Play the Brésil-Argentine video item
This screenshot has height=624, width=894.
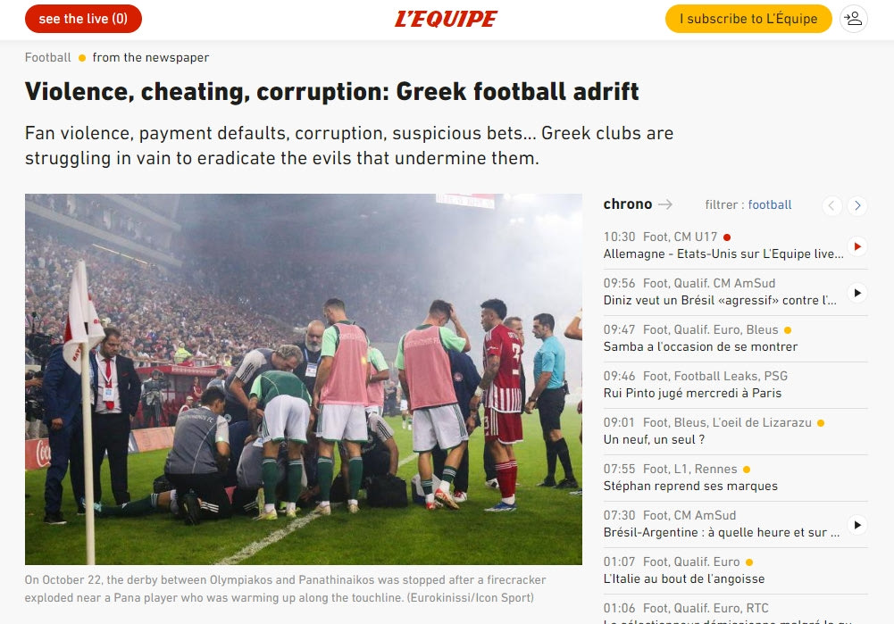857,525
